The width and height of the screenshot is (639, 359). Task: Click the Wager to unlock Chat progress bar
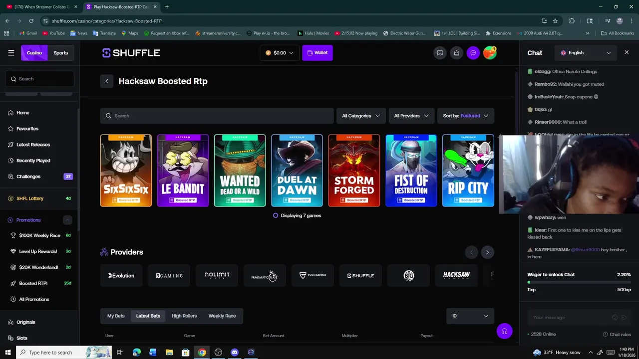pyautogui.click(x=579, y=283)
